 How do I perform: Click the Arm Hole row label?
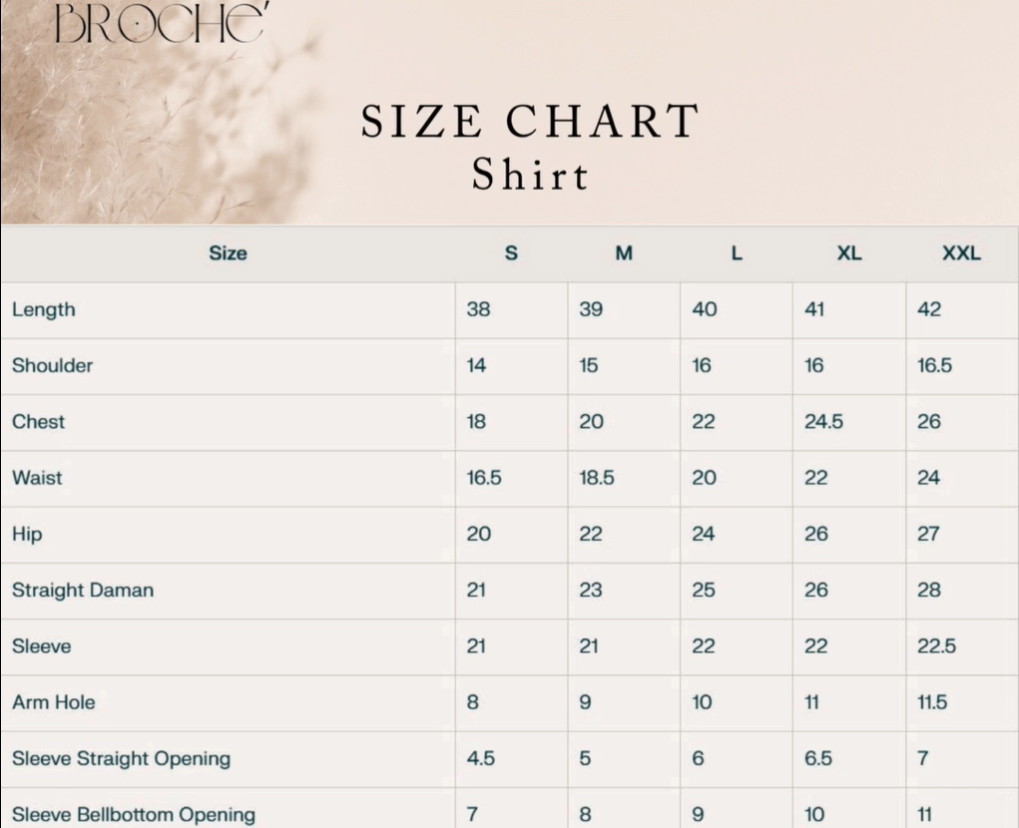click(x=54, y=702)
